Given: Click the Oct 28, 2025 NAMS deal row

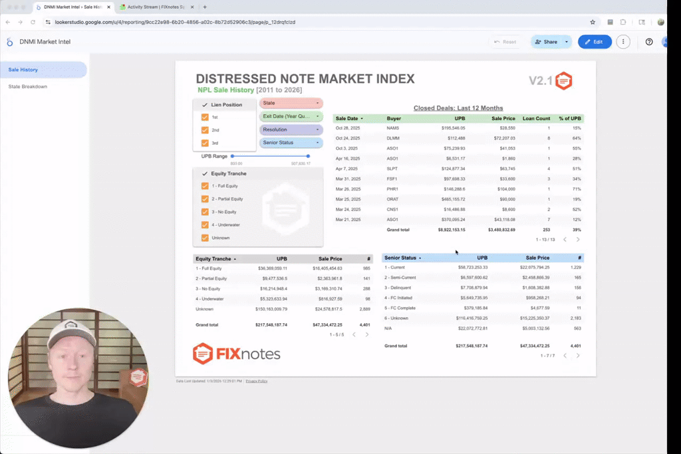Looking at the screenshot, I should [x=458, y=128].
